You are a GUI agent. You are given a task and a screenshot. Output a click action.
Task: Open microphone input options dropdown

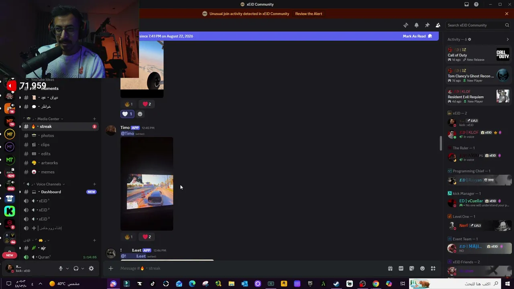[x=67, y=269]
